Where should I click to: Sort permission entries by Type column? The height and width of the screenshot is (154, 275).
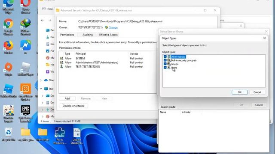(67, 53)
